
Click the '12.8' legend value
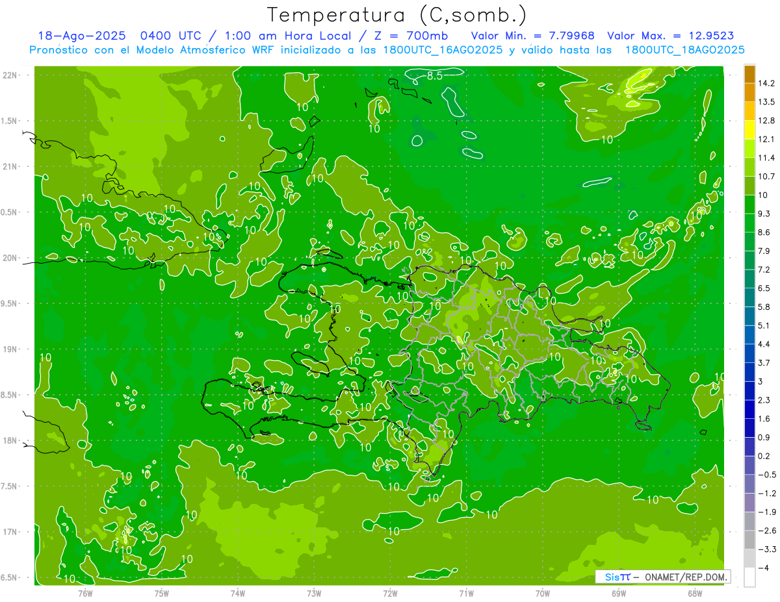click(766, 121)
